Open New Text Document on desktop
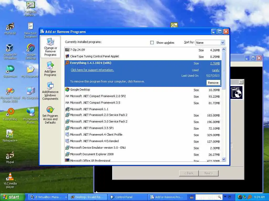This screenshot has height=201, width=269. pos(30,30)
